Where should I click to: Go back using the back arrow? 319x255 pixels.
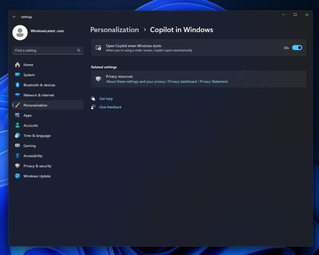(x=14, y=17)
